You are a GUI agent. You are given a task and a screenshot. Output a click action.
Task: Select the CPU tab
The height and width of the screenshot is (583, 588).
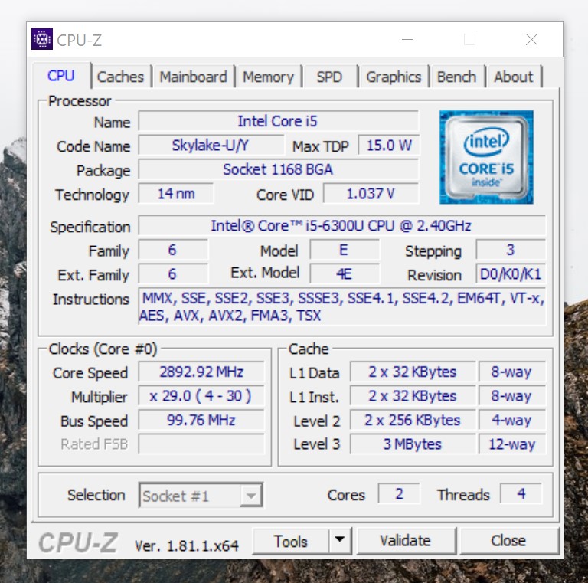[x=61, y=76]
